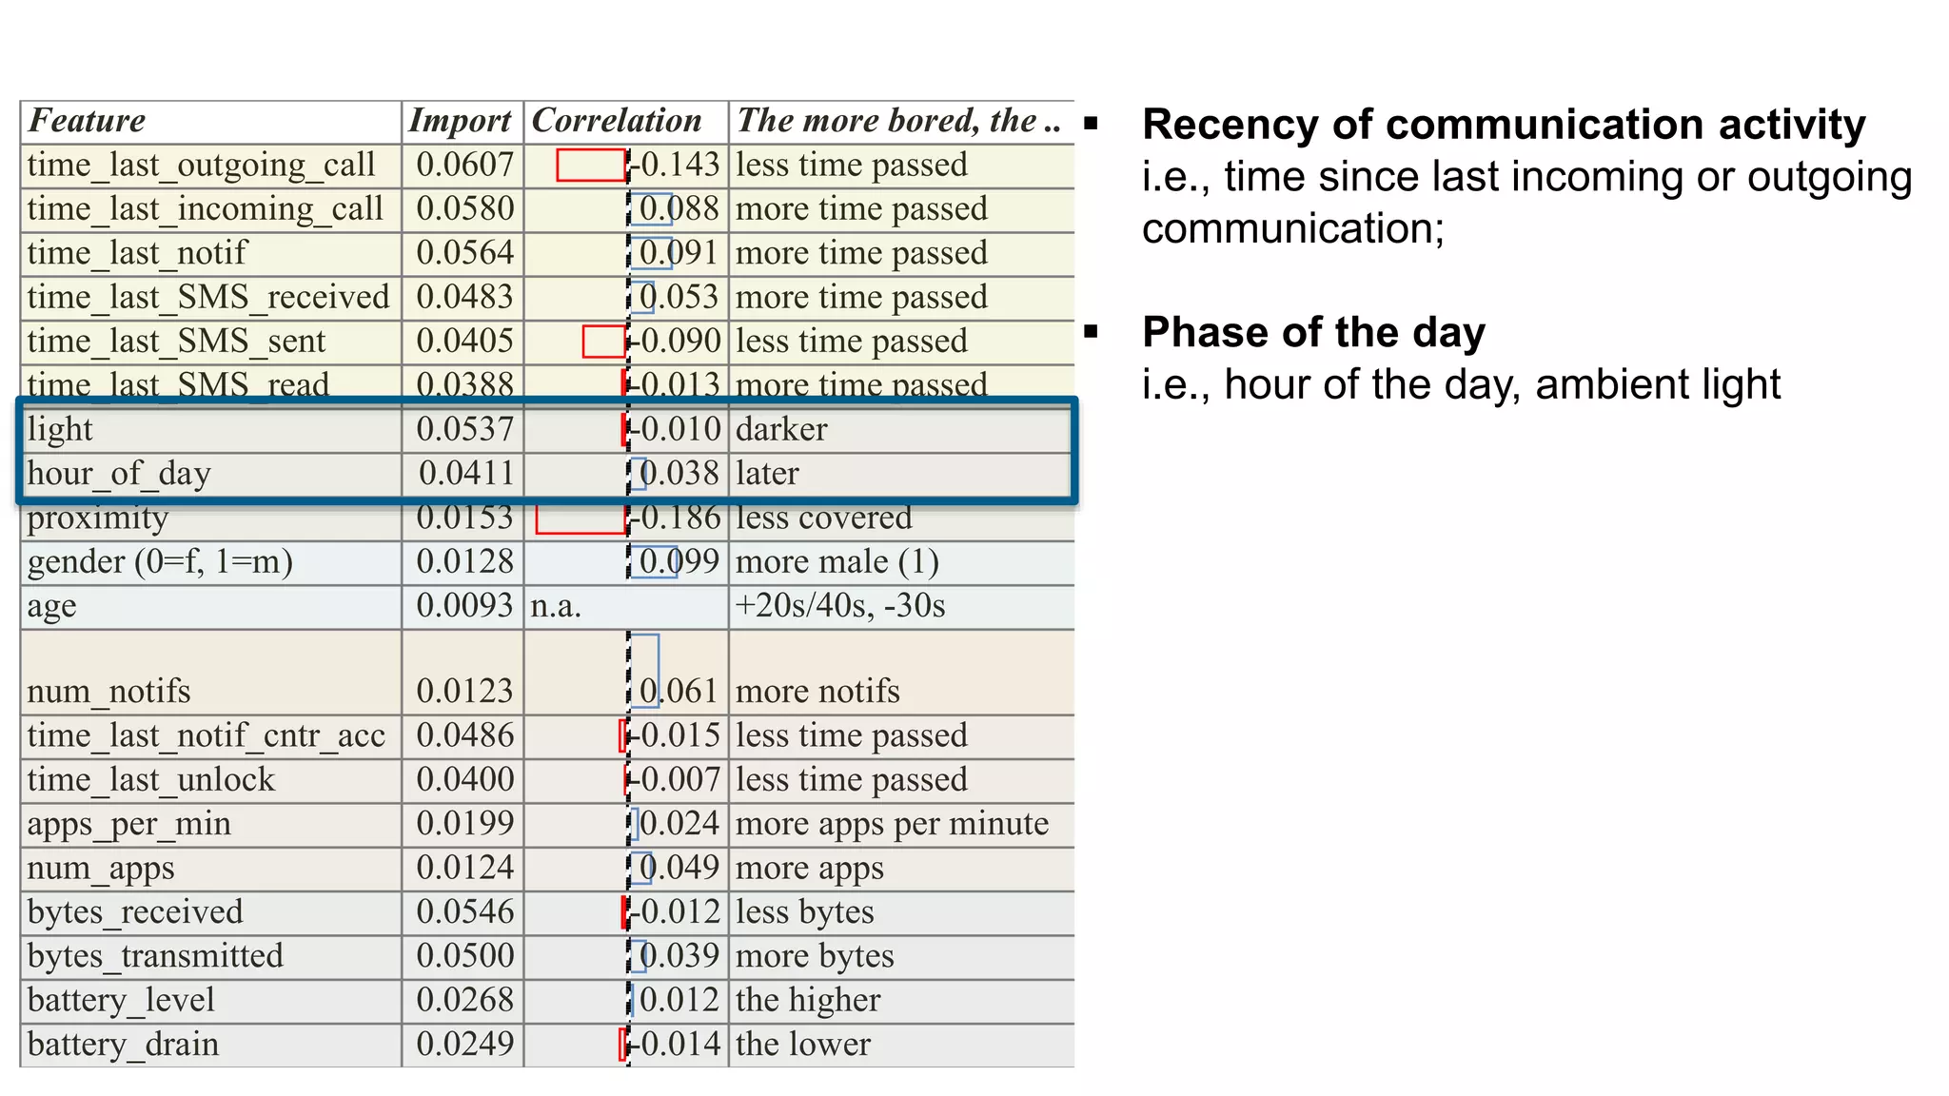Click the num_apps feature cell
The image size is (1949, 1096).
point(210,869)
